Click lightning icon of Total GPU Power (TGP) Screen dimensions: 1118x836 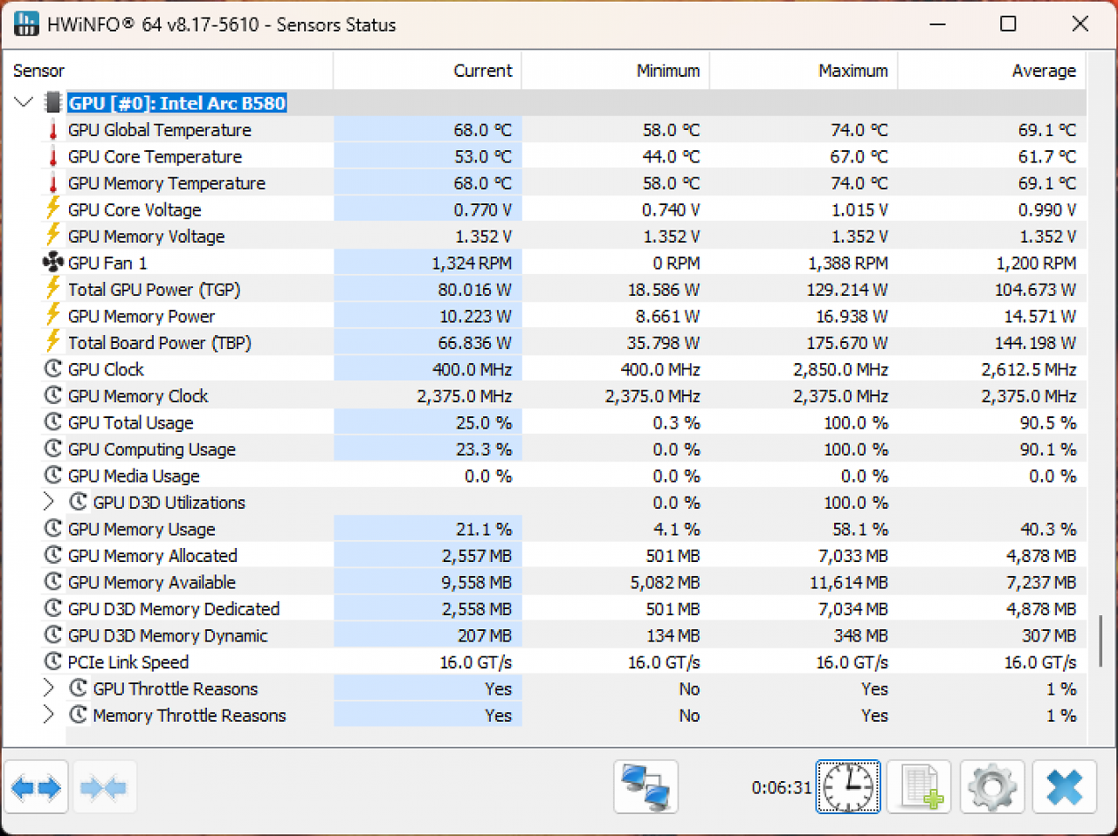tap(53, 289)
